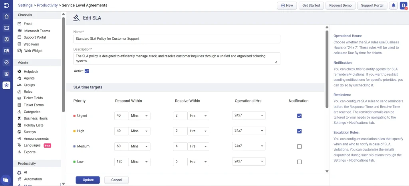Open the chat bubbles icon at bottom left
Viewport: 409px width, 186px height.
(x=6, y=180)
